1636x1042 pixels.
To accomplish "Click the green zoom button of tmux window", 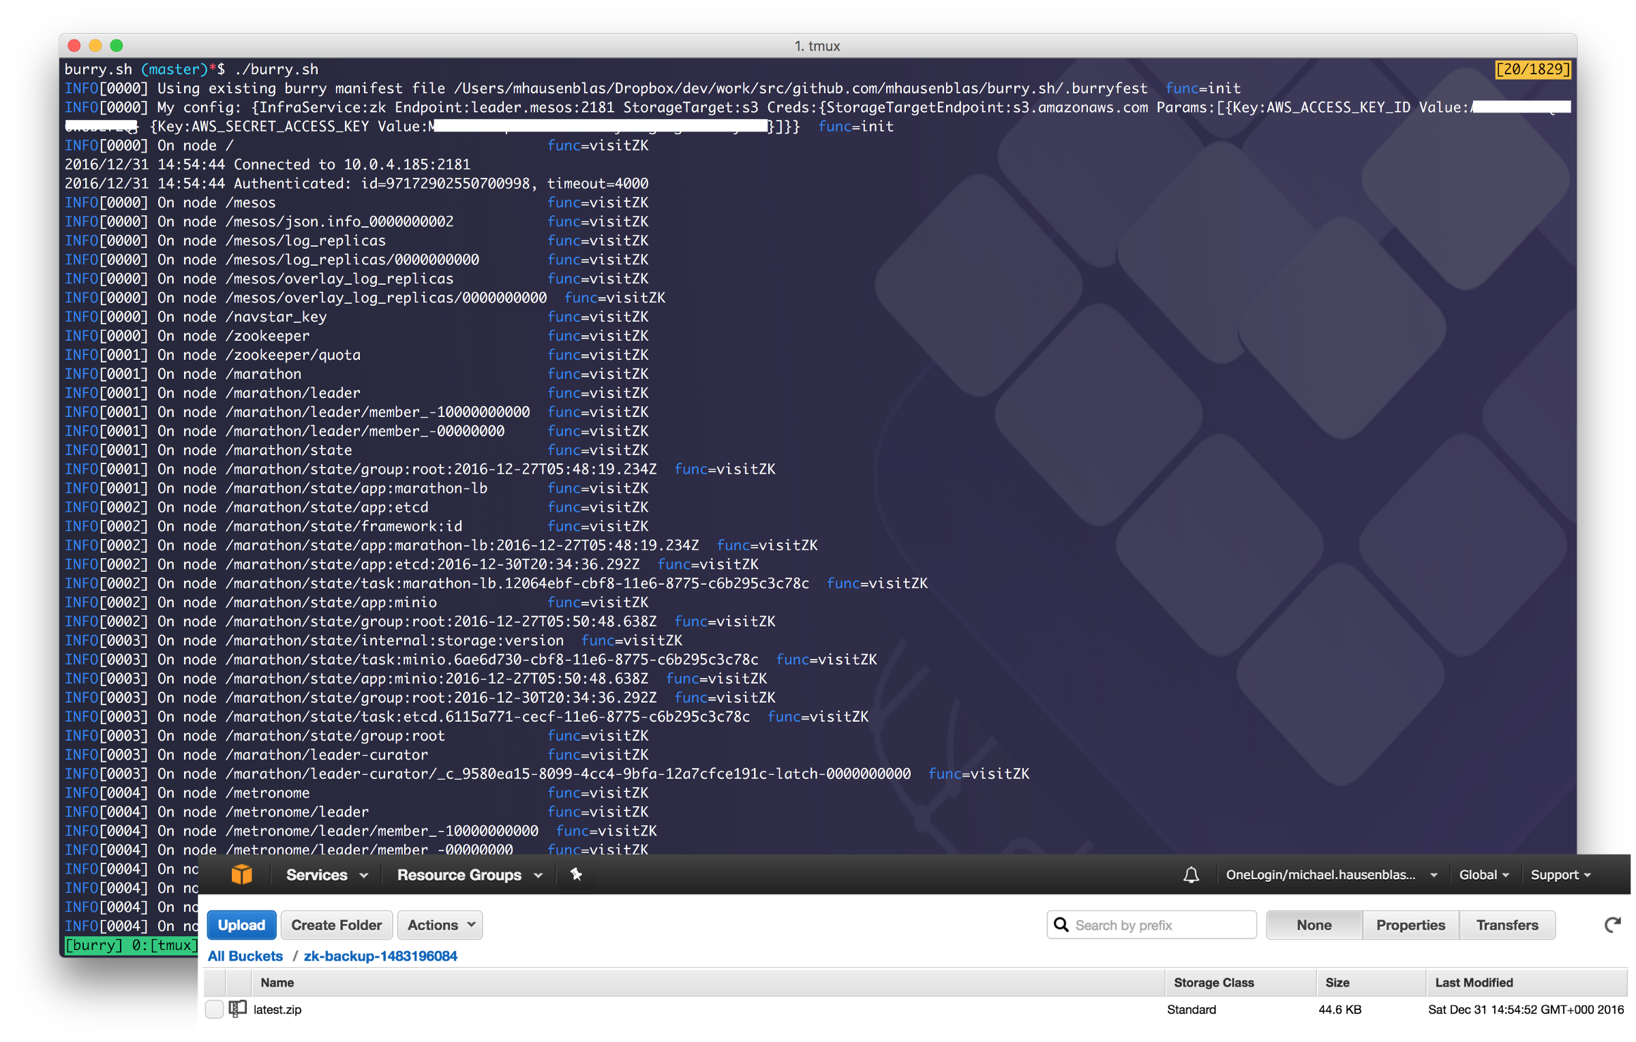I will [117, 46].
